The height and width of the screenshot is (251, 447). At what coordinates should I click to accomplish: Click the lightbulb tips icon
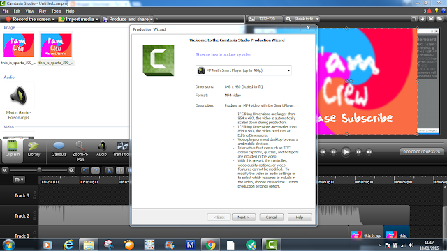coord(437,10)
